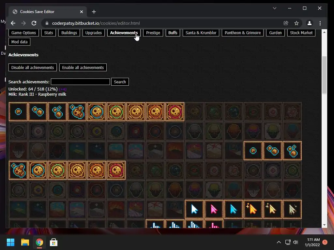Image resolution: width=334 pixels, height=250 pixels.
Task: Toggle the pink cursor achievement
Action: pyautogui.click(x=214, y=209)
